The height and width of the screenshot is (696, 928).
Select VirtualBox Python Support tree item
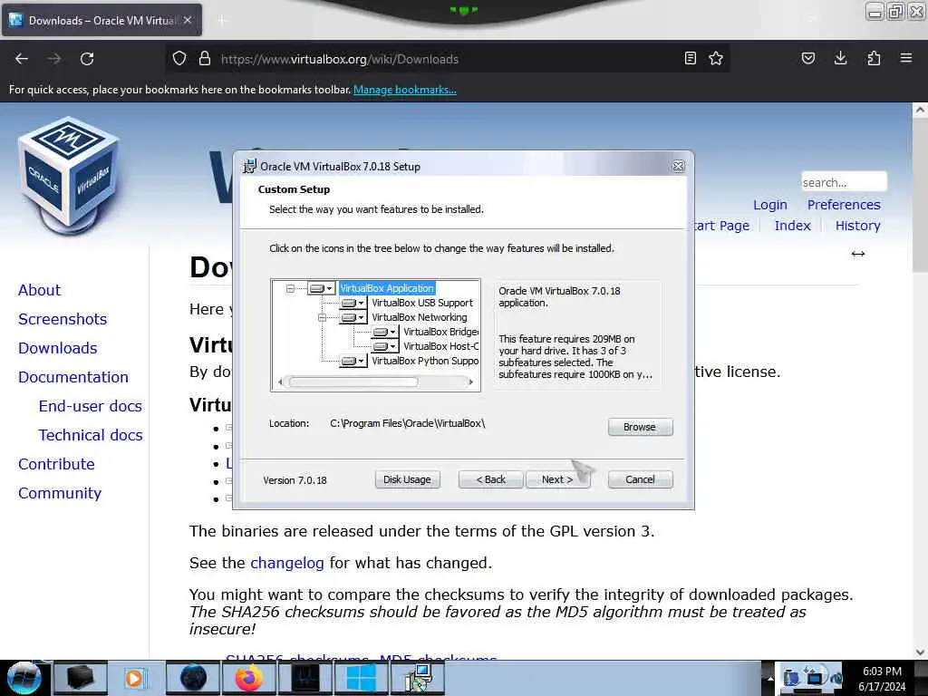425,361
